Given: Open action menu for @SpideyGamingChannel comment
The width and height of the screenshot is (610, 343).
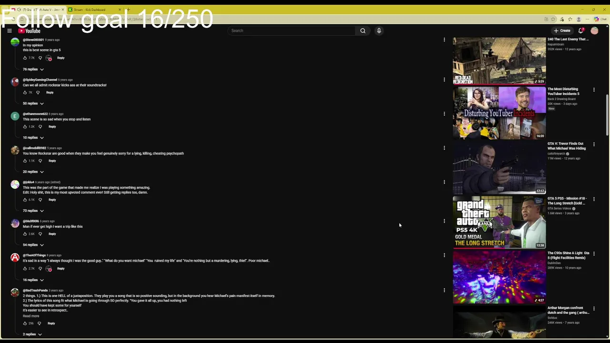Looking at the screenshot, I should point(444,80).
